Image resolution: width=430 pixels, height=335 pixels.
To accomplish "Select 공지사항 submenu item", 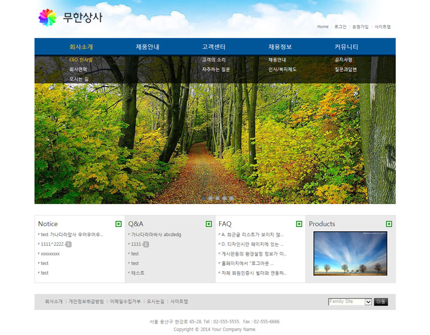I will click(x=343, y=60).
